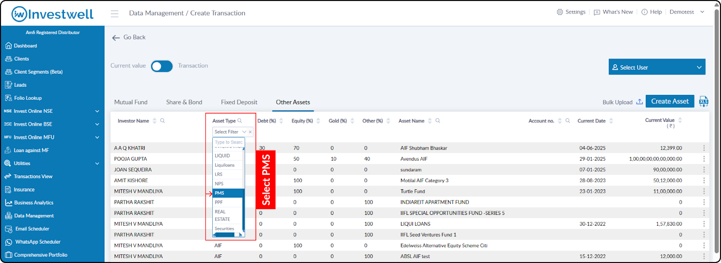
Task: Sort by Equity (%) column arrows
Action: 318,121
